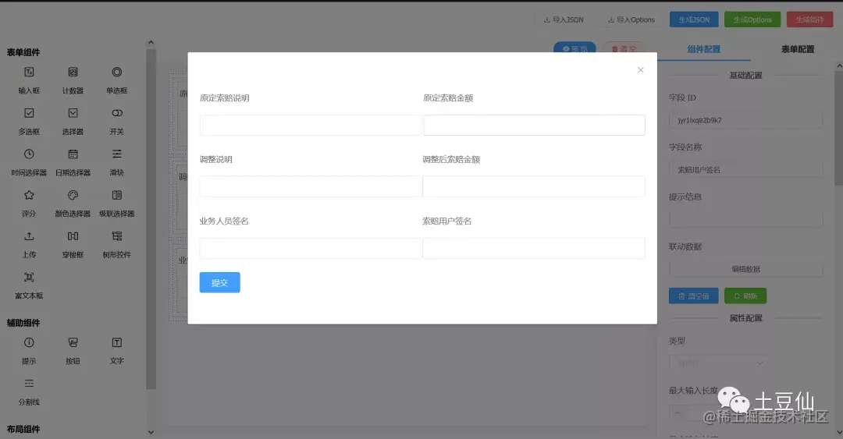The height and width of the screenshot is (439, 843).
Task: Click the 索赔用户签名 input field in dialog
Action: [534, 248]
